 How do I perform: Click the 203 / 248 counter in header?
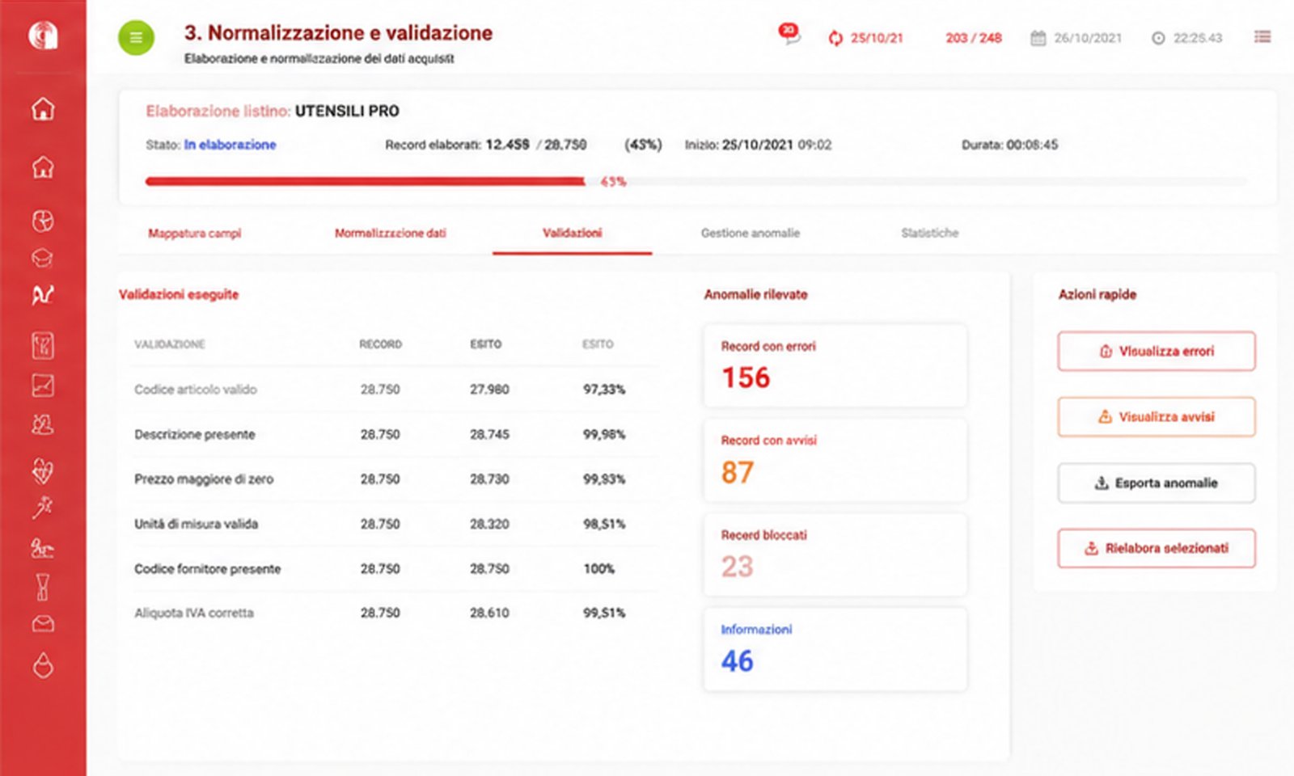coord(974,38)
